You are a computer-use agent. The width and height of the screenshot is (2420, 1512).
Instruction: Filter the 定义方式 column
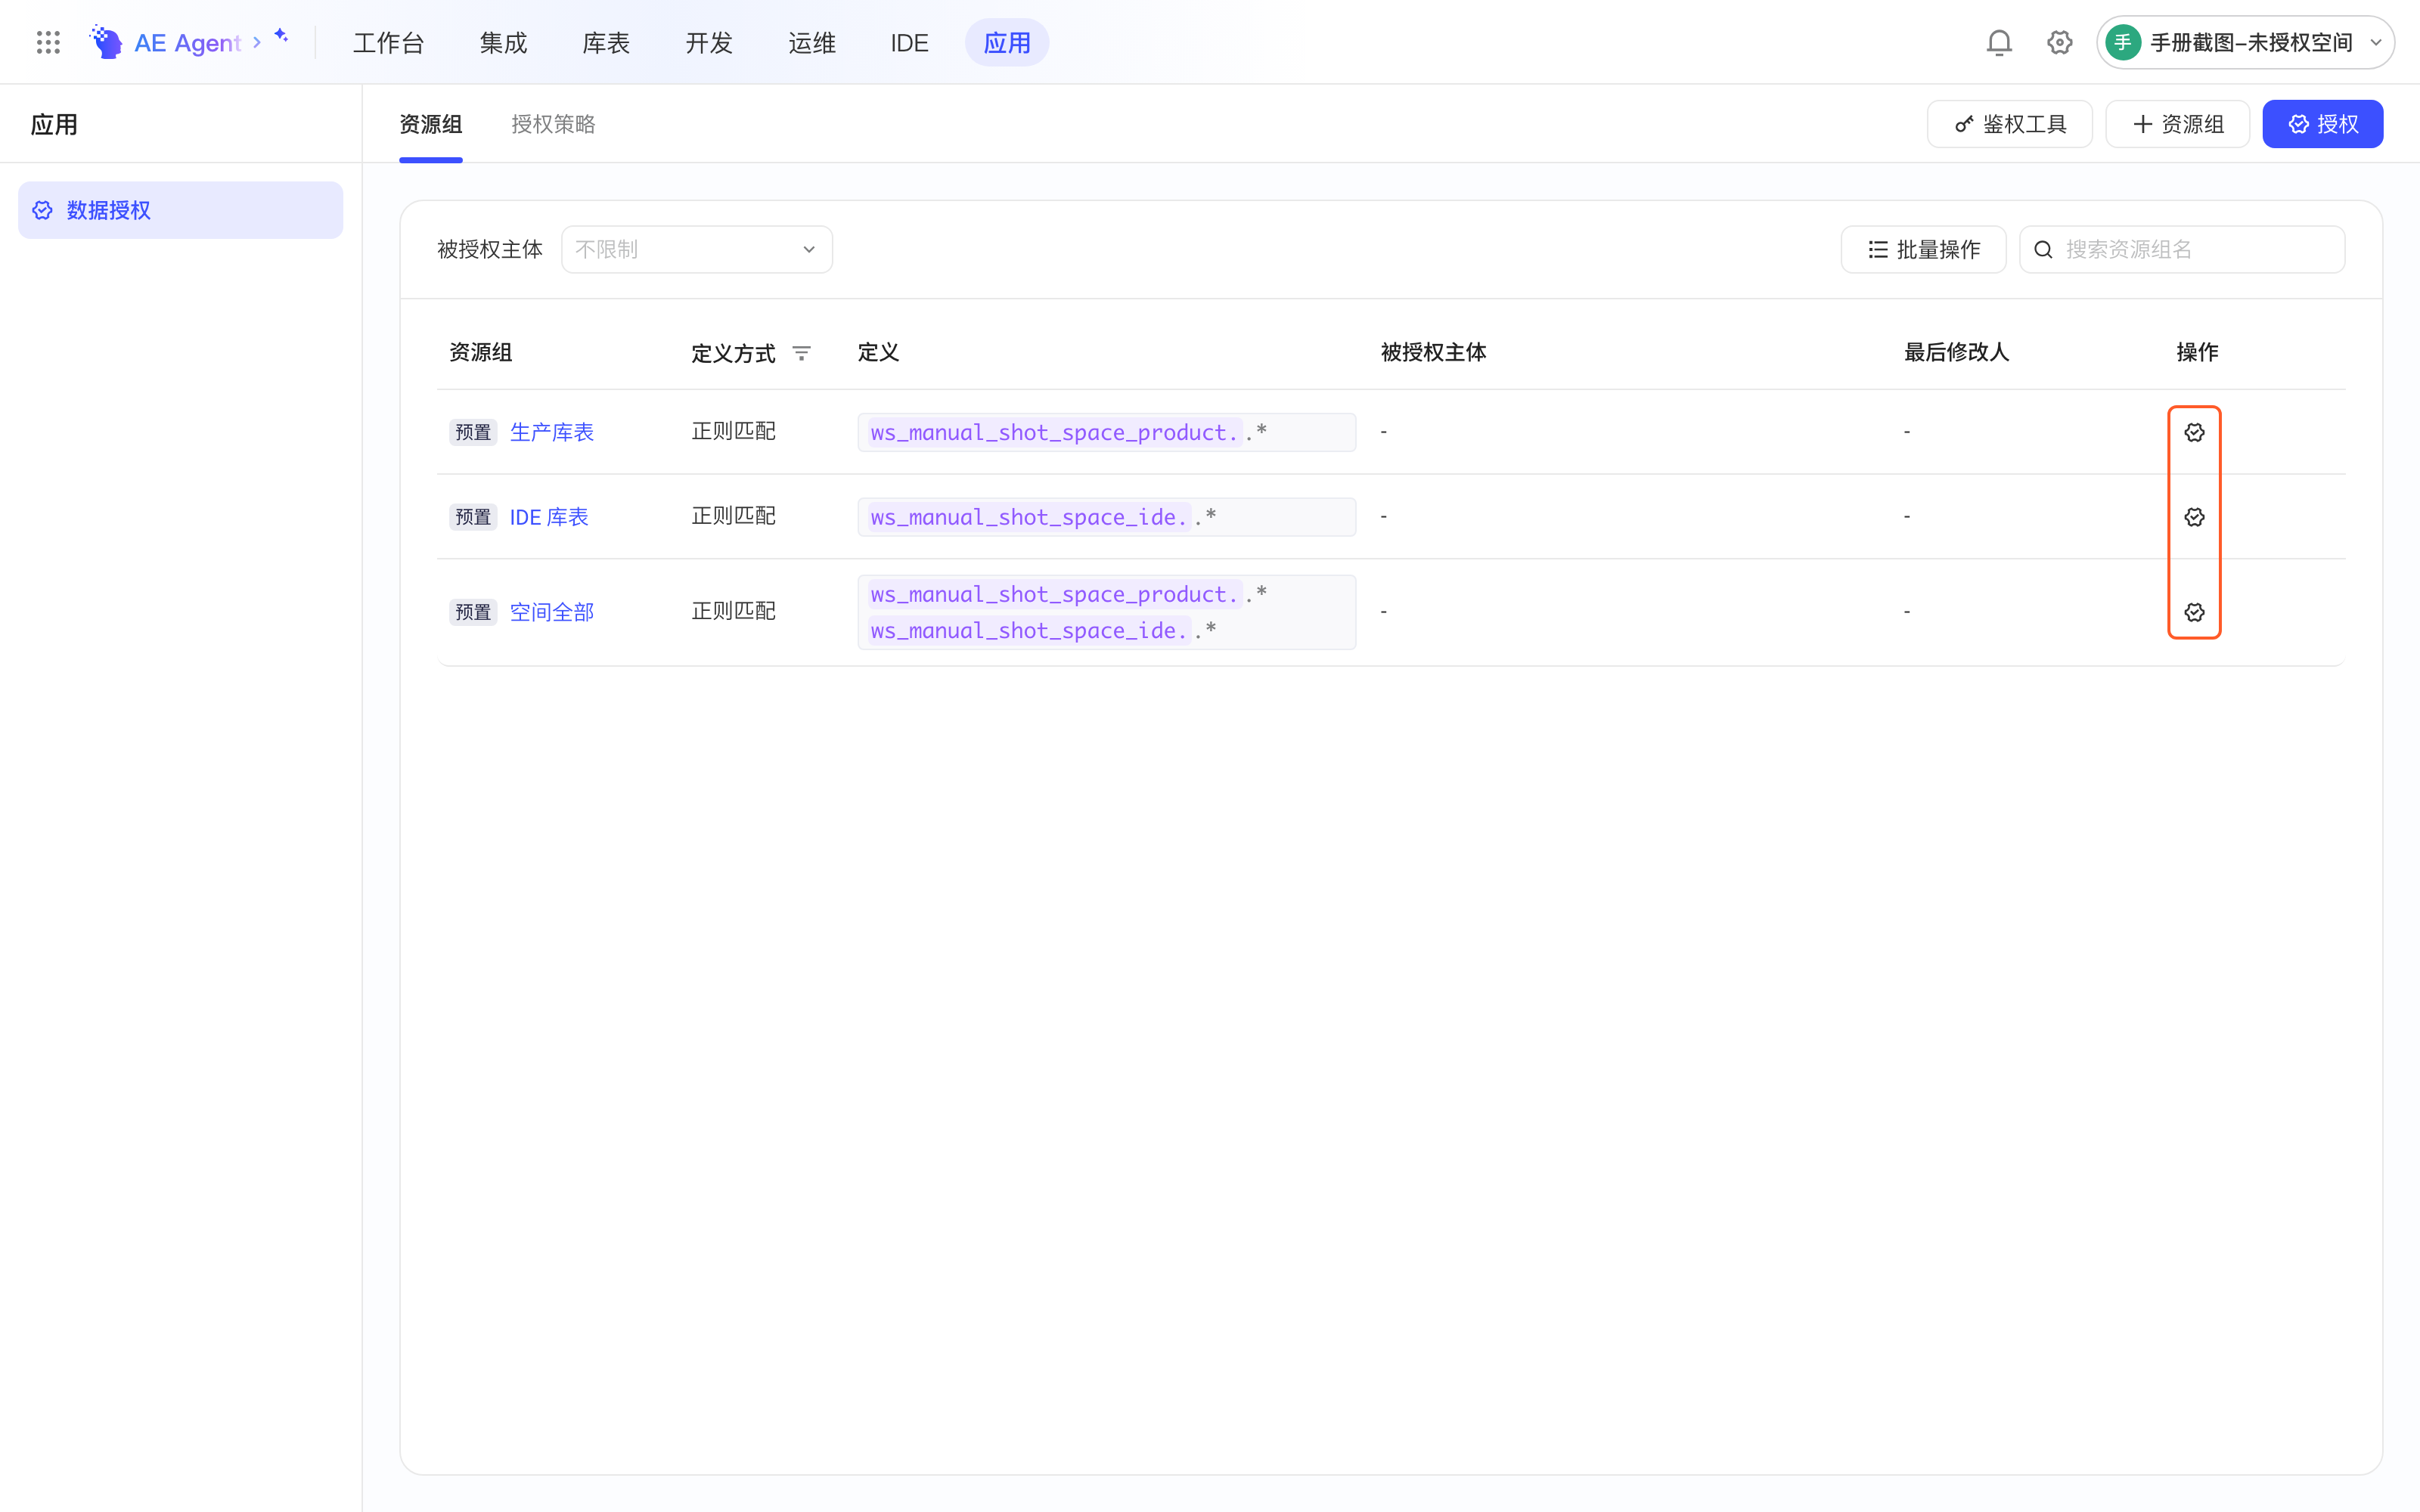[801, 353]
